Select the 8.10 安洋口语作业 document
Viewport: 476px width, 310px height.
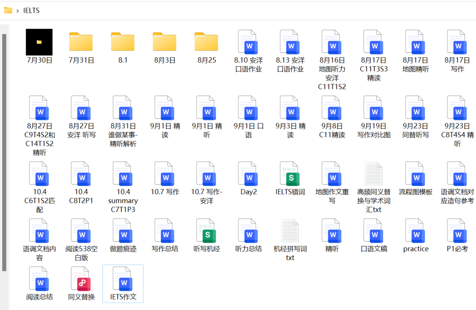click(248, 42)
